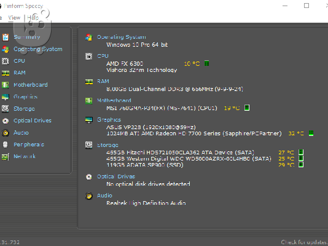Click the Optical Drives heading link in the summary
Viewport: 328px width, 246px height.
tap(116, 177)
